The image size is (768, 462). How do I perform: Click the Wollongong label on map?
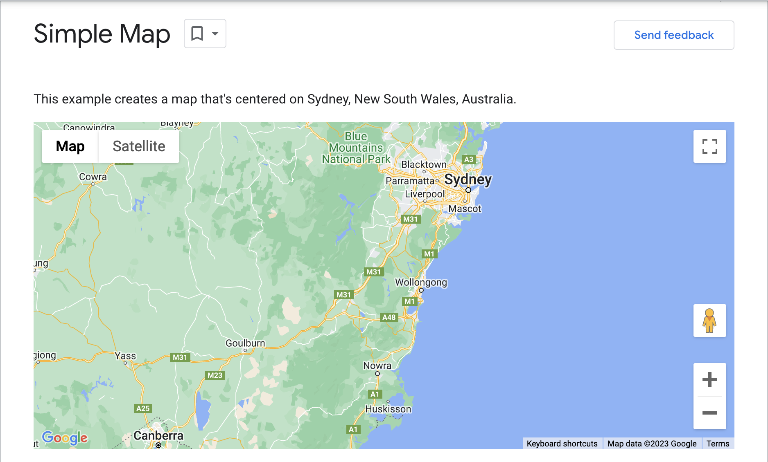(421, 282)
